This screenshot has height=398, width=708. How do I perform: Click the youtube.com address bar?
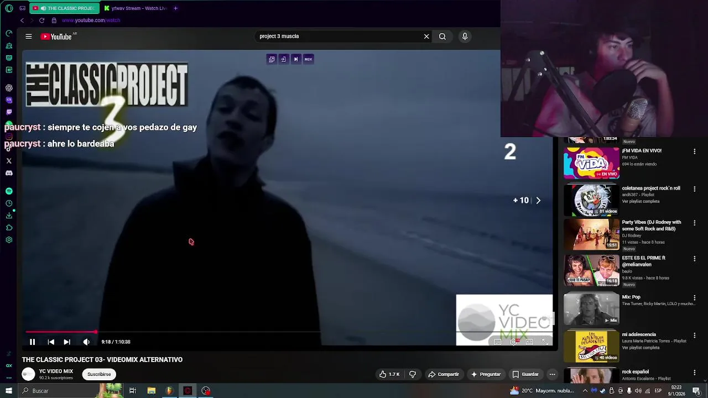click(91, 20)
